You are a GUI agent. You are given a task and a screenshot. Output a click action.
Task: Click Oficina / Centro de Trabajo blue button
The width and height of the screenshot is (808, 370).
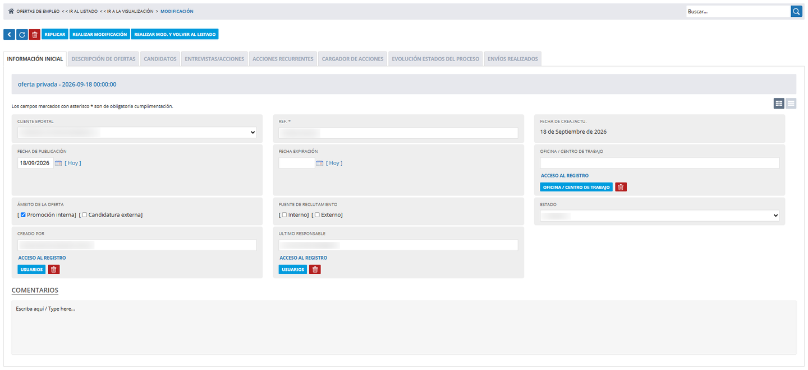(576, 187)
